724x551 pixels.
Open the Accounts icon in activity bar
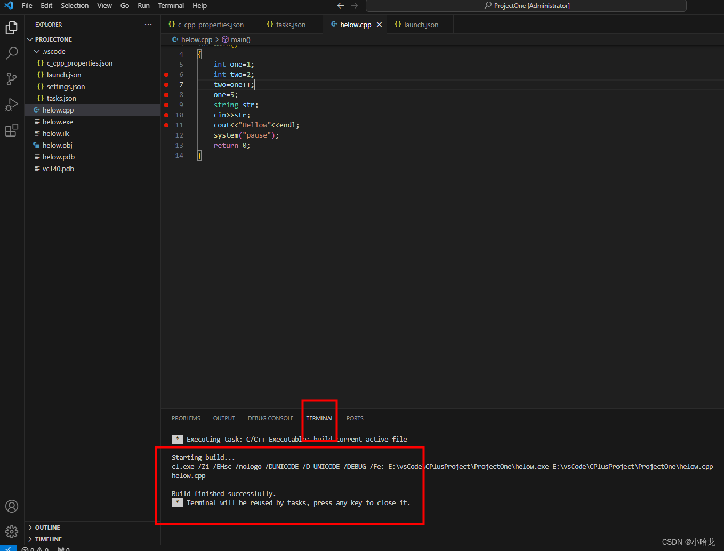[11, 506]
